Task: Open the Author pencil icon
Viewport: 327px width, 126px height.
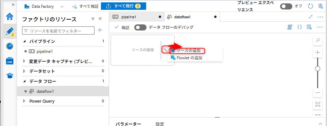Action: tap(10, 31)
